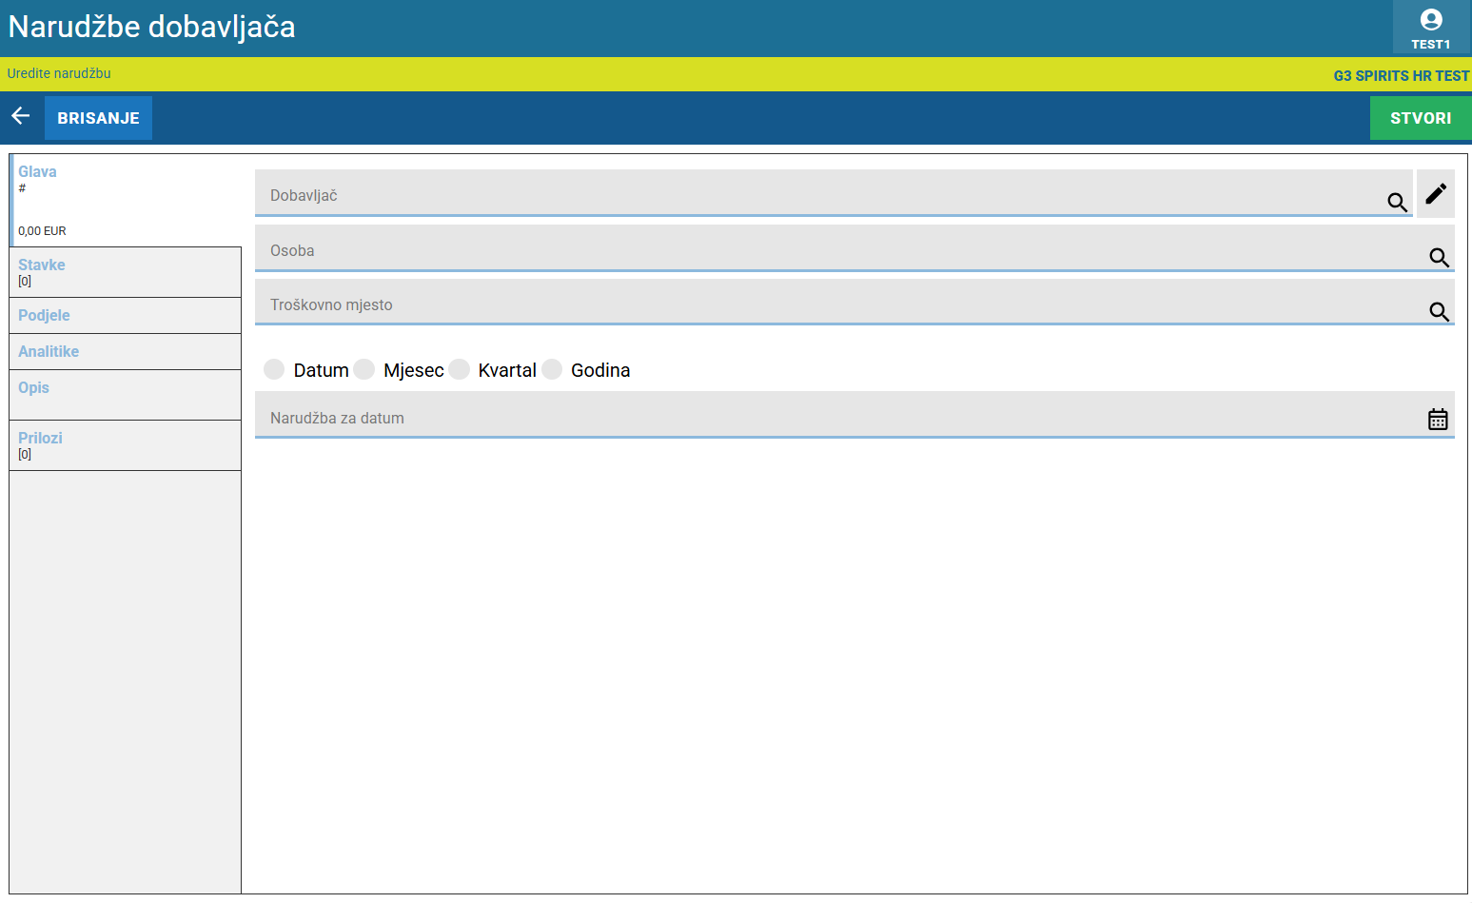Open the calendar picker for order date
The width and height of the screenshot is (1472, 903).
1437,419
